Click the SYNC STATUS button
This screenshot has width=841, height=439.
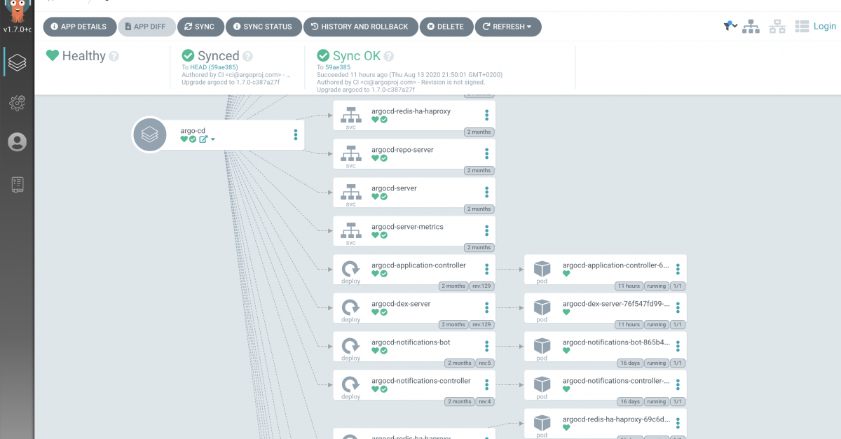tap(264, 27)
